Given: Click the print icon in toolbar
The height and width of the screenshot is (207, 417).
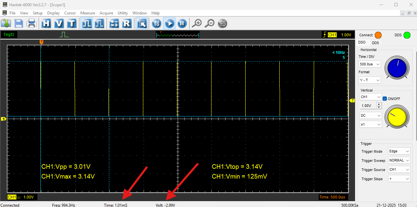Looking at the screenshot, I should coord(31,23).
